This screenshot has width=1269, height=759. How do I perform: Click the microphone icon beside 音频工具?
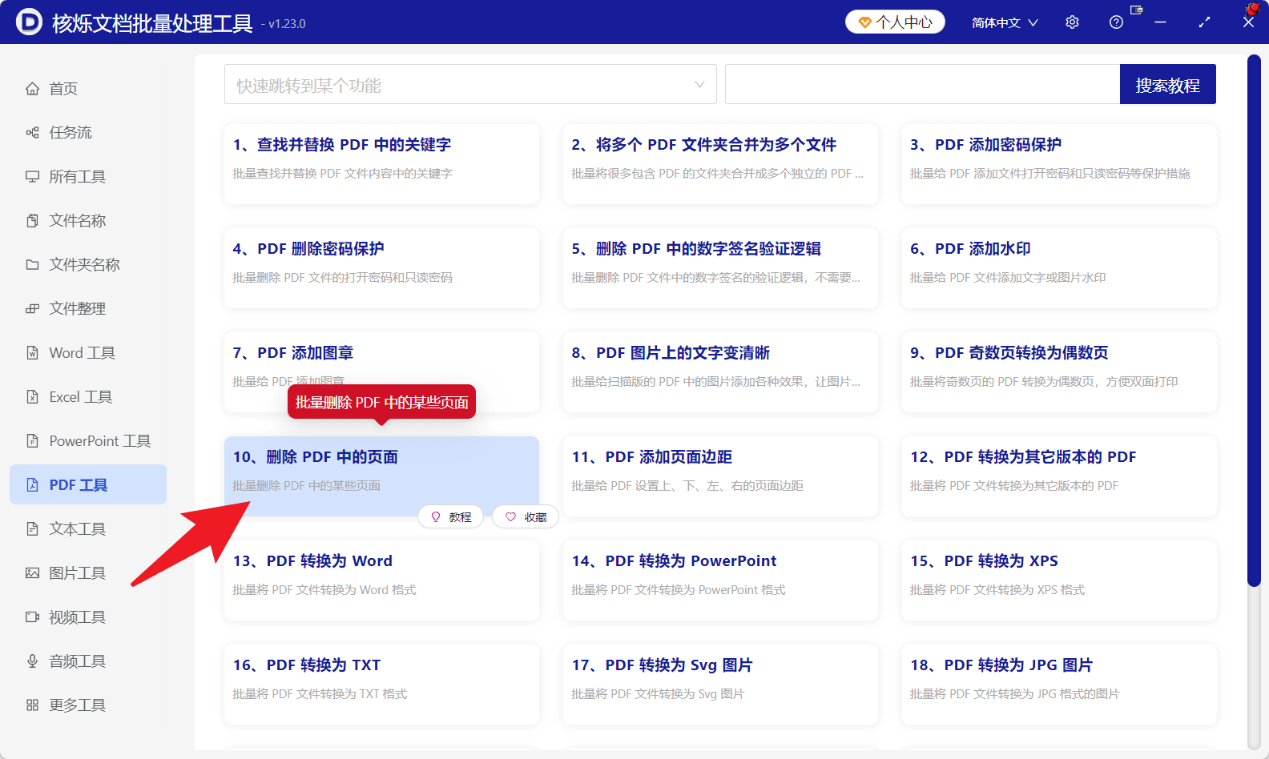click(32, 661)
